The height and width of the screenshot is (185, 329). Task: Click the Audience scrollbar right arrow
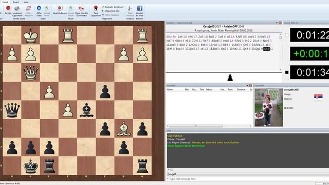click(250, 126)
